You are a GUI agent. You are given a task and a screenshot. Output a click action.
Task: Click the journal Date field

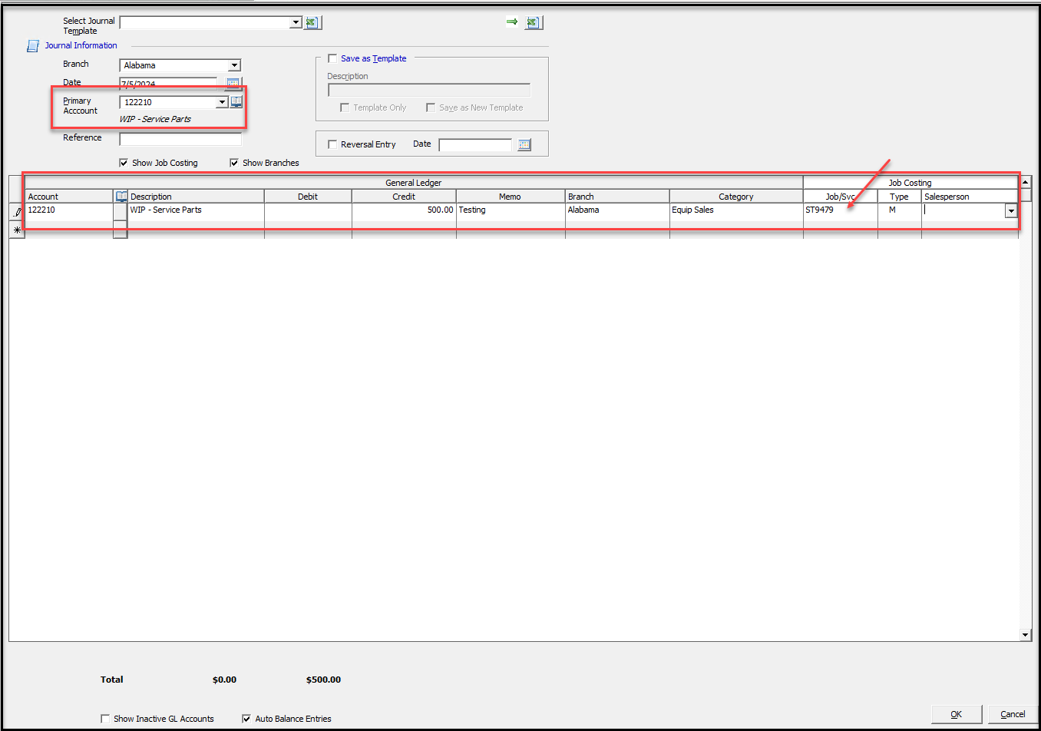pyautogui.click(x=169, y=83)
